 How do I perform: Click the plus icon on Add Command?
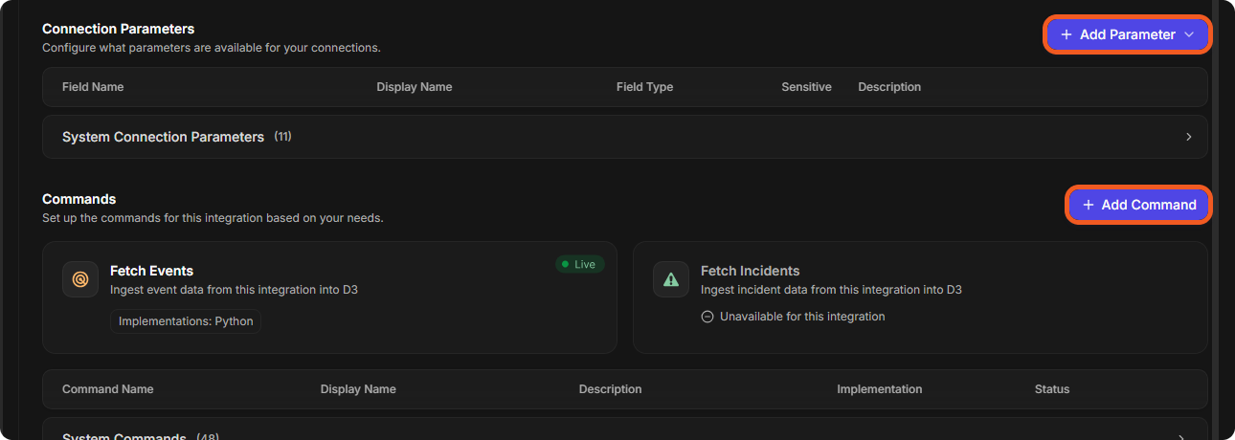tap(1089, 205)
